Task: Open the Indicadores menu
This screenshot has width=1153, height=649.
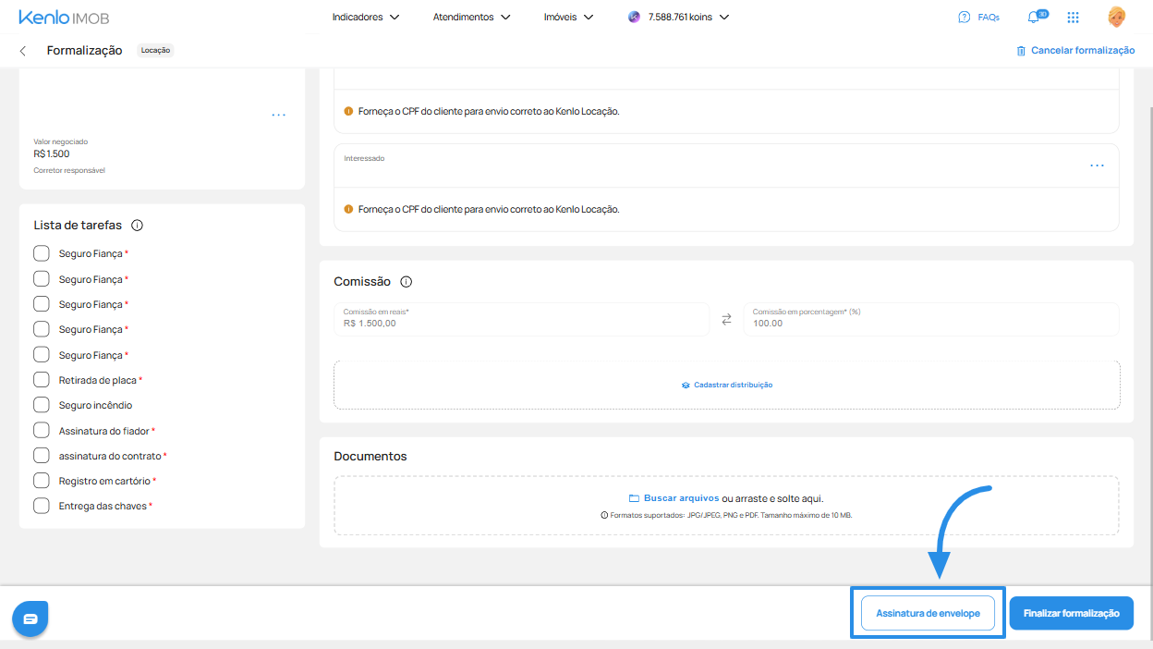Action: [x=366, y=17]
